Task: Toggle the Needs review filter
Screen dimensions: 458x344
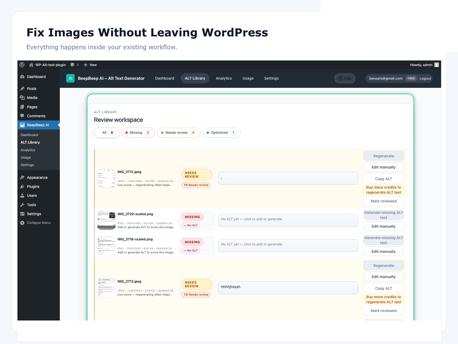Action: coord(179,132)
